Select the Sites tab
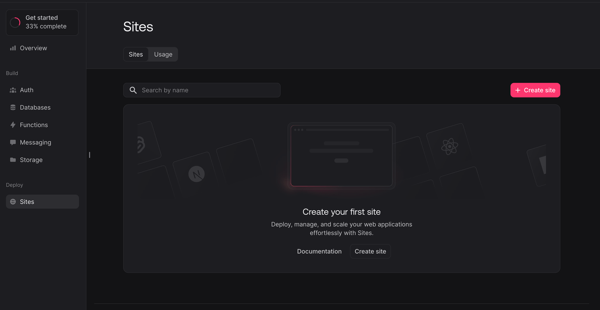This screenshot has height=310, width=600. (x=136, y=54)
